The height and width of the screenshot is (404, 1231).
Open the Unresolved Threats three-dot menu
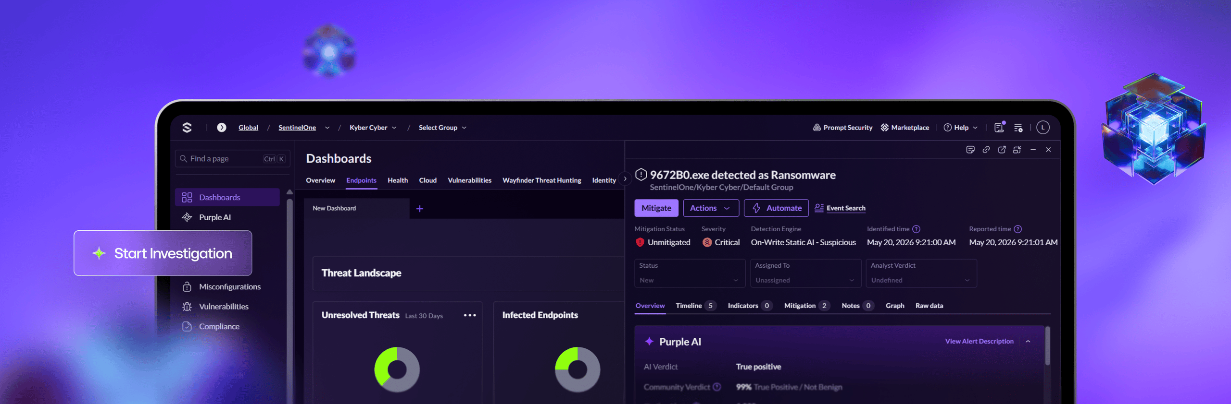coord(470,315)
